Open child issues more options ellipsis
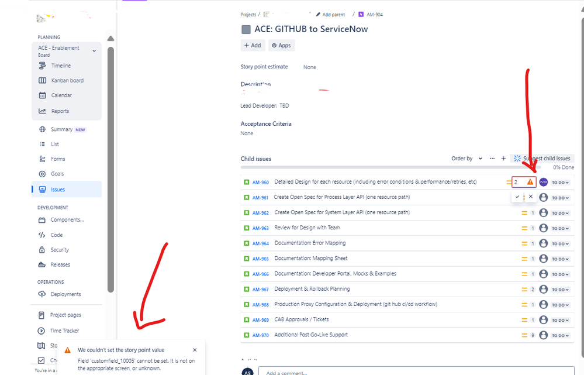Viewport: 584px width, 375px height. coord(492,159)
